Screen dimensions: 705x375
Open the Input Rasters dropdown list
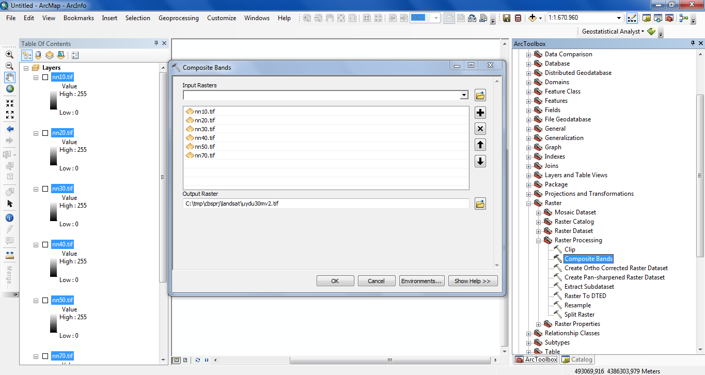click(x=464, y=95)
